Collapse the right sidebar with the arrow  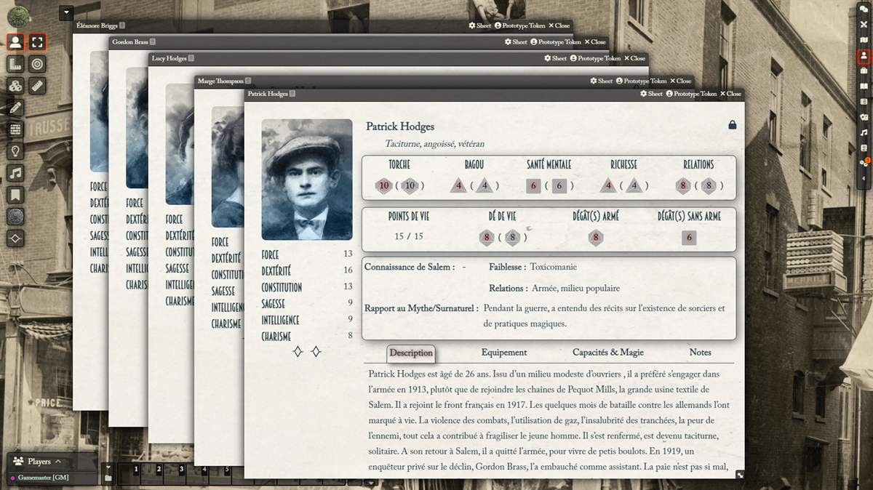pyautogui.click(x=864, y=178)
